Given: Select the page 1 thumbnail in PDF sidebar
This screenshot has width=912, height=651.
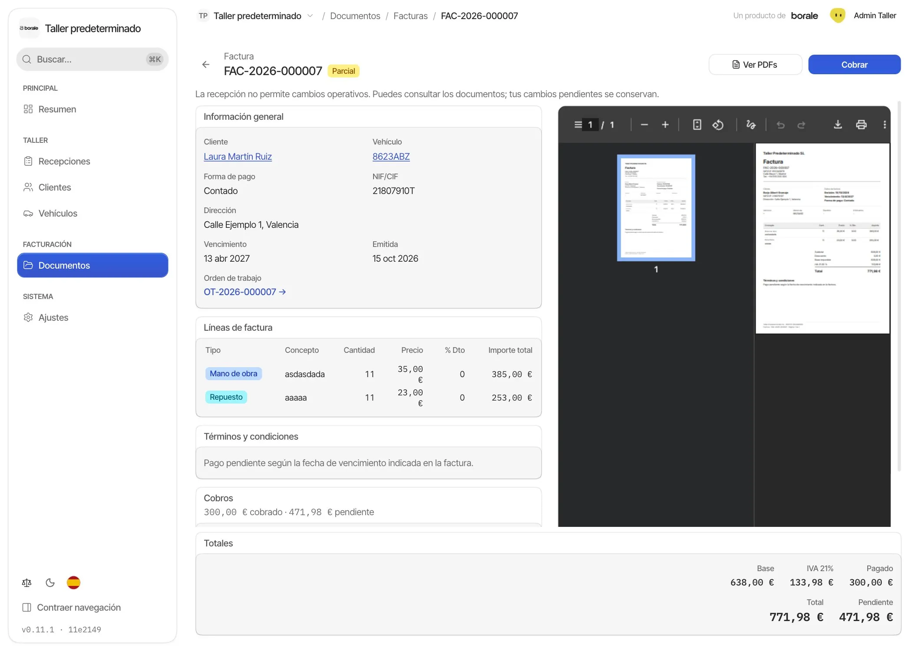Looking at the screenshot, I should pos(656,208).
